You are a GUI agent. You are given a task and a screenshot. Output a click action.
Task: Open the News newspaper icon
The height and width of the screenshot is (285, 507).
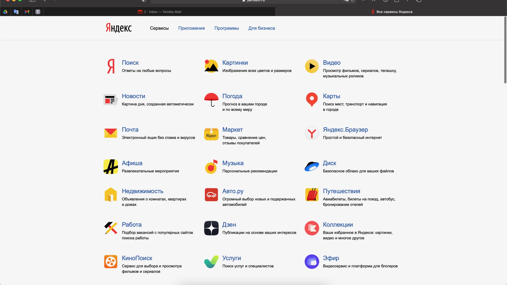[x=111, y=100]
